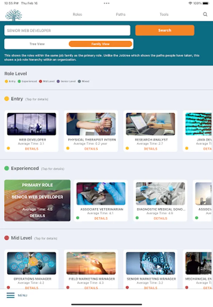Check the battery indicator icon
Screen dimensions: 213x307
tap(206, 3)
